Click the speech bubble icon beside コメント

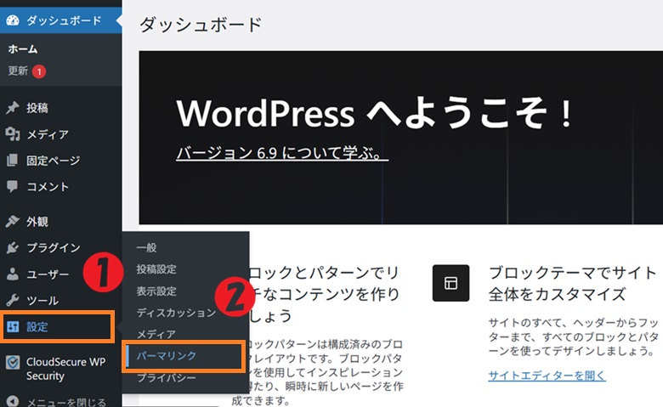13,186
